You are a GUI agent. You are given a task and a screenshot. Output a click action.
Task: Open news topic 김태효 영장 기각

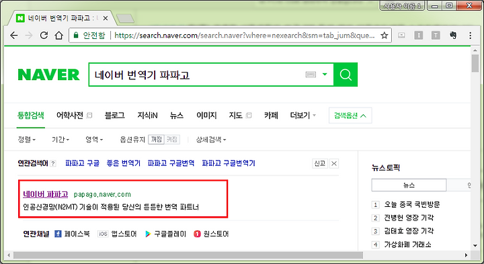coord(409,231)
